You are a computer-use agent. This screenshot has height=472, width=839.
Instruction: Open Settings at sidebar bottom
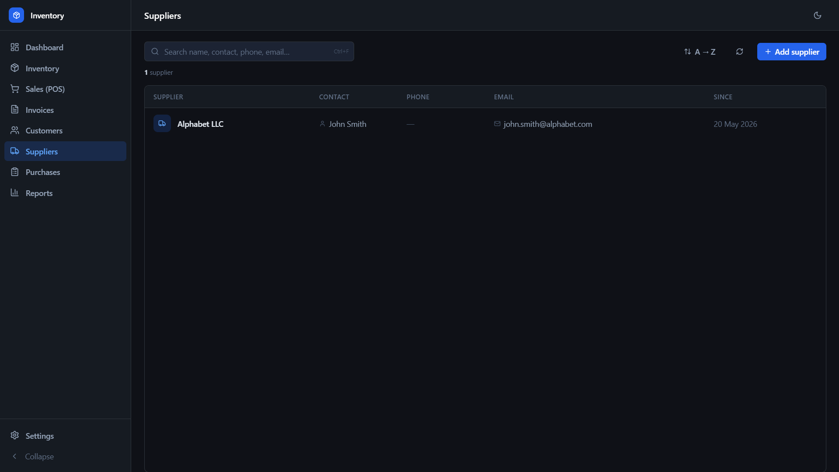point(65,436)
